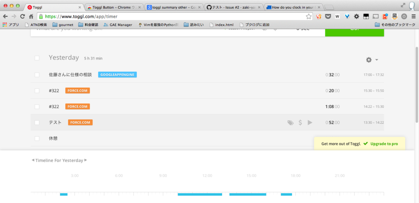Open the index.html bookmark
The height and width of the screenshot is (203, 419).
point(221,25)
